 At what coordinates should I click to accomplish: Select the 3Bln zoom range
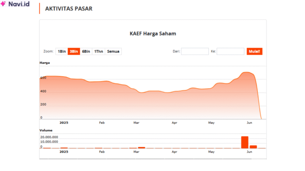tap(74, 51)
